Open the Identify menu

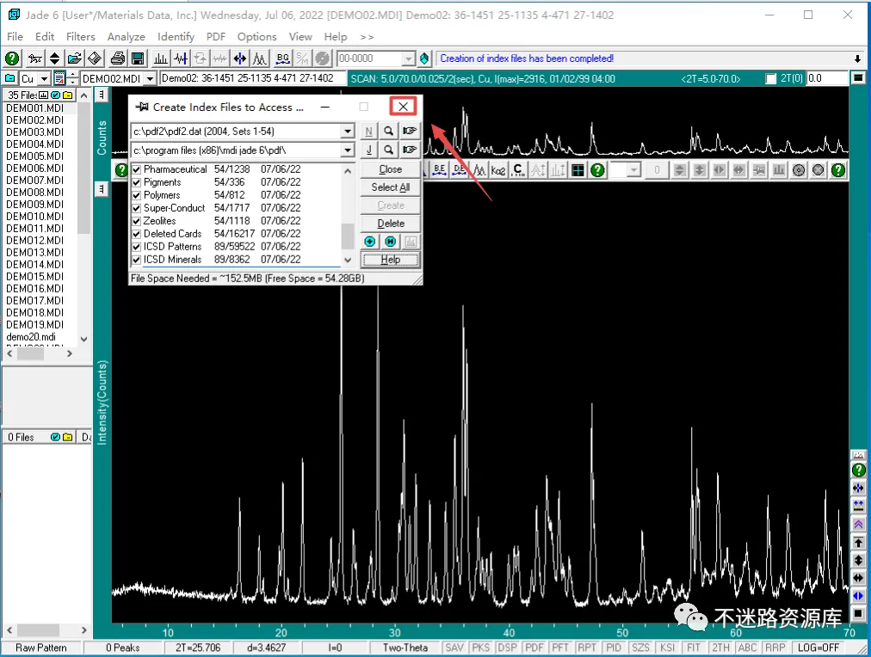click(x=176, y=37)
